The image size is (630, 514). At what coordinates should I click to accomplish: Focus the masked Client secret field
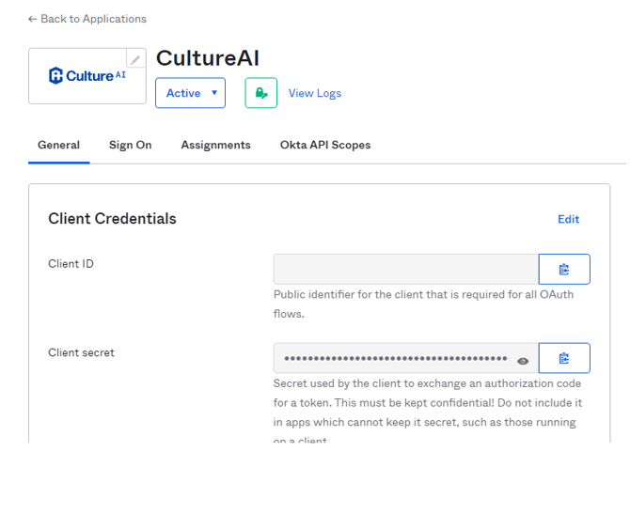coord(395,358)
